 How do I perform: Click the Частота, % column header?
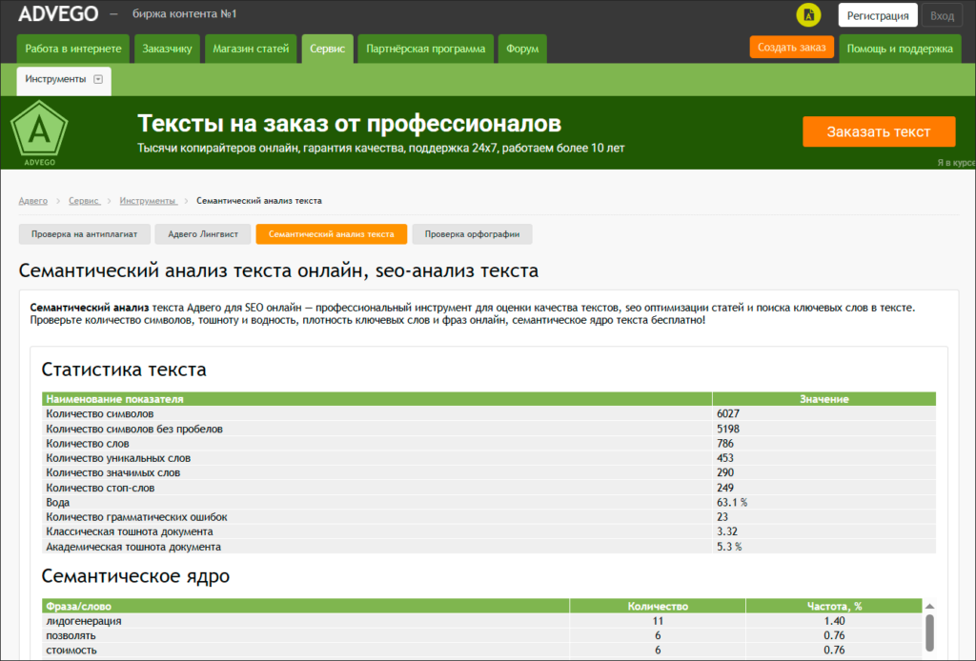pyautogui.click(x=834, y=607)
